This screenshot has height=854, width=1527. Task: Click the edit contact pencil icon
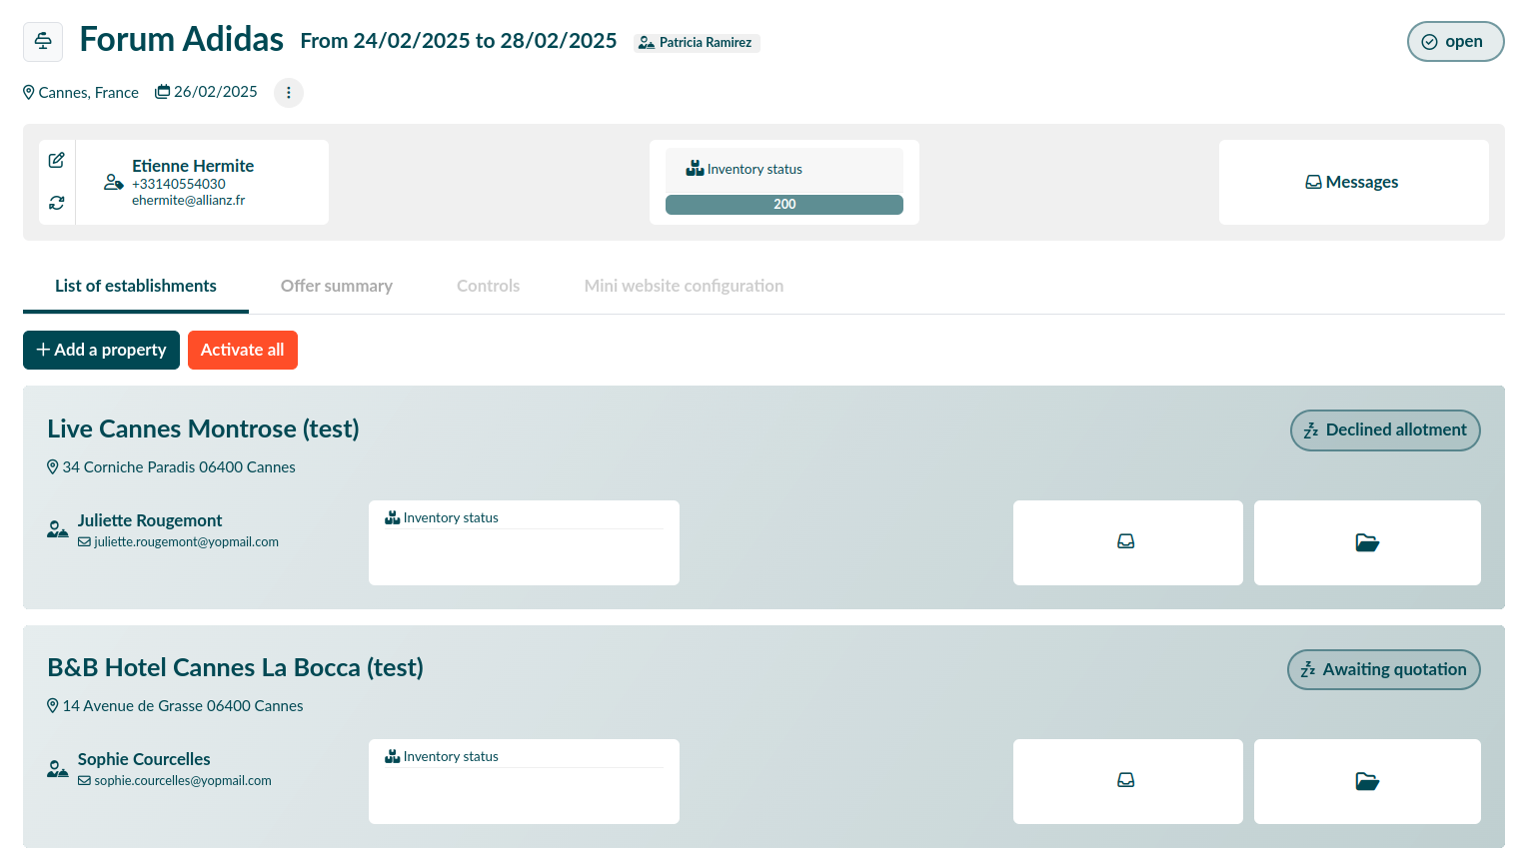click(x=57, y=160)
